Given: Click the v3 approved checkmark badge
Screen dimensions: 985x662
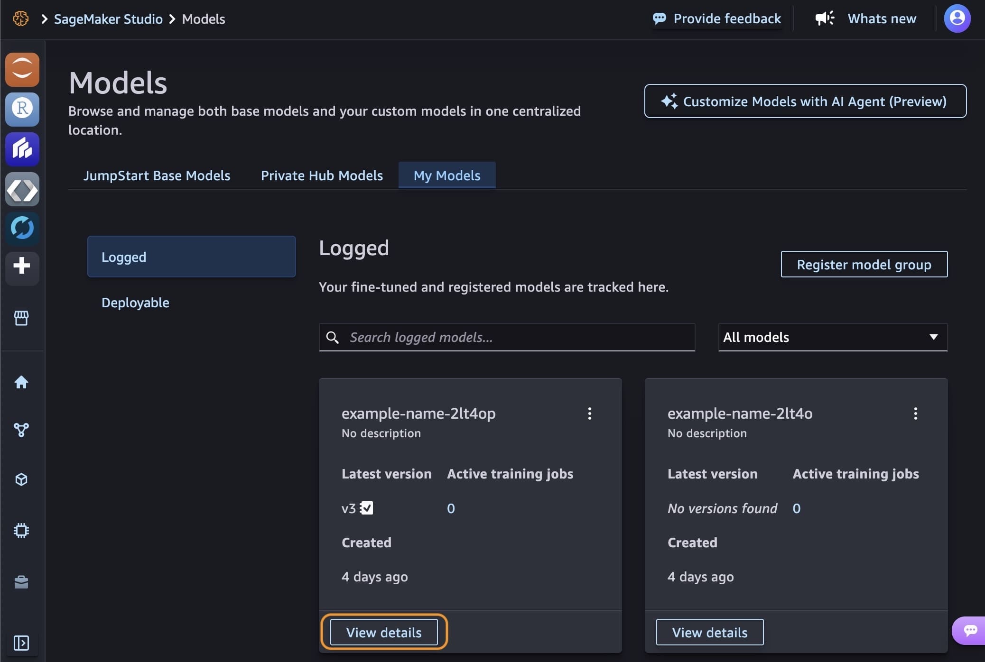Looking at the screenshot, I should pyautogui.click(x=367, y=508).
